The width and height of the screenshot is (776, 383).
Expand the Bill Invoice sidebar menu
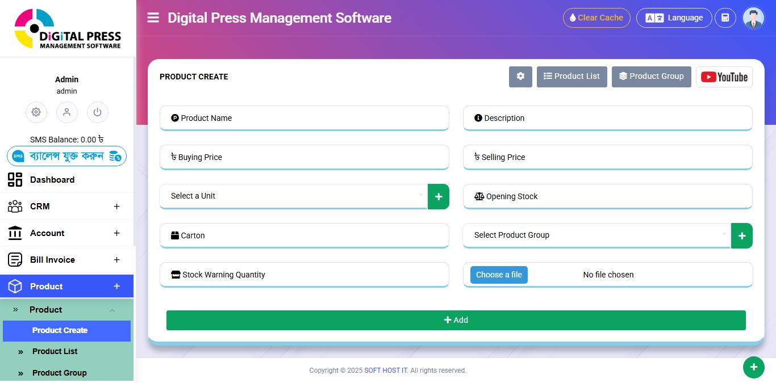click(67, 260)
